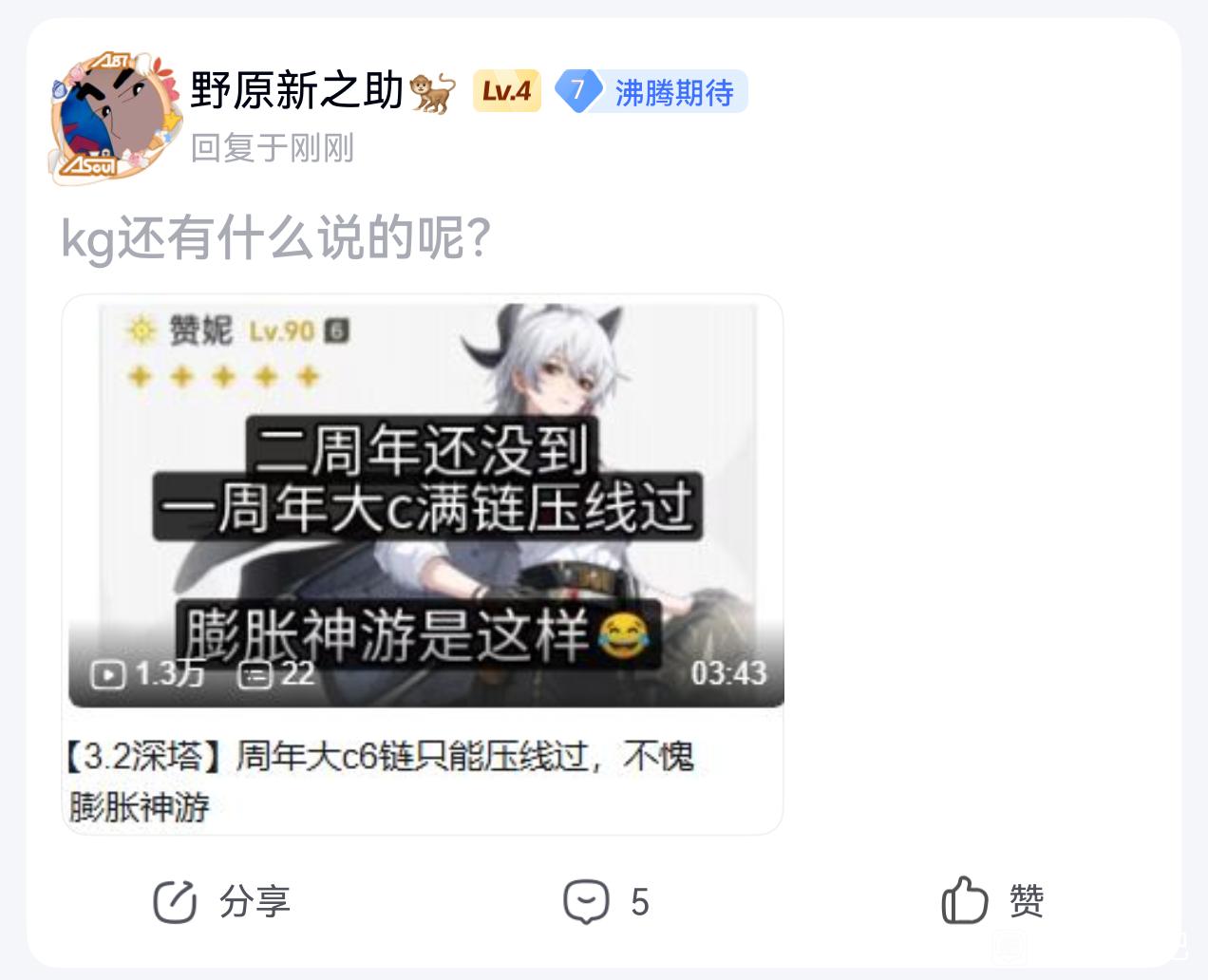
Task: Click the play count icon showing 1.3万
Action: coord(107,674)
